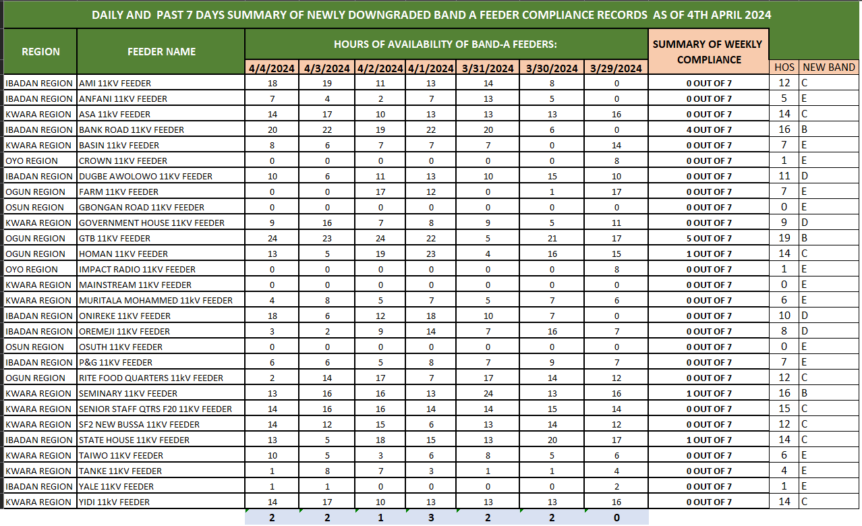
Task: Select the ONIREKE 11KV FEEDER cell
Action: [161, 316]
